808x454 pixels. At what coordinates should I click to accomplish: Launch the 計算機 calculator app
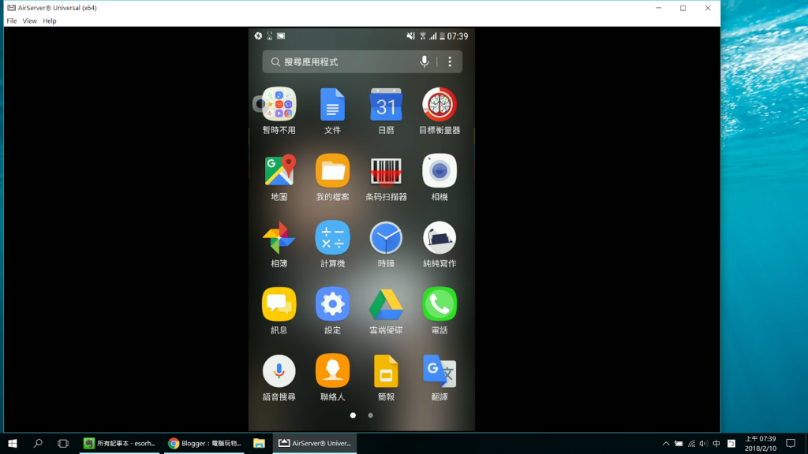[332, 237]
